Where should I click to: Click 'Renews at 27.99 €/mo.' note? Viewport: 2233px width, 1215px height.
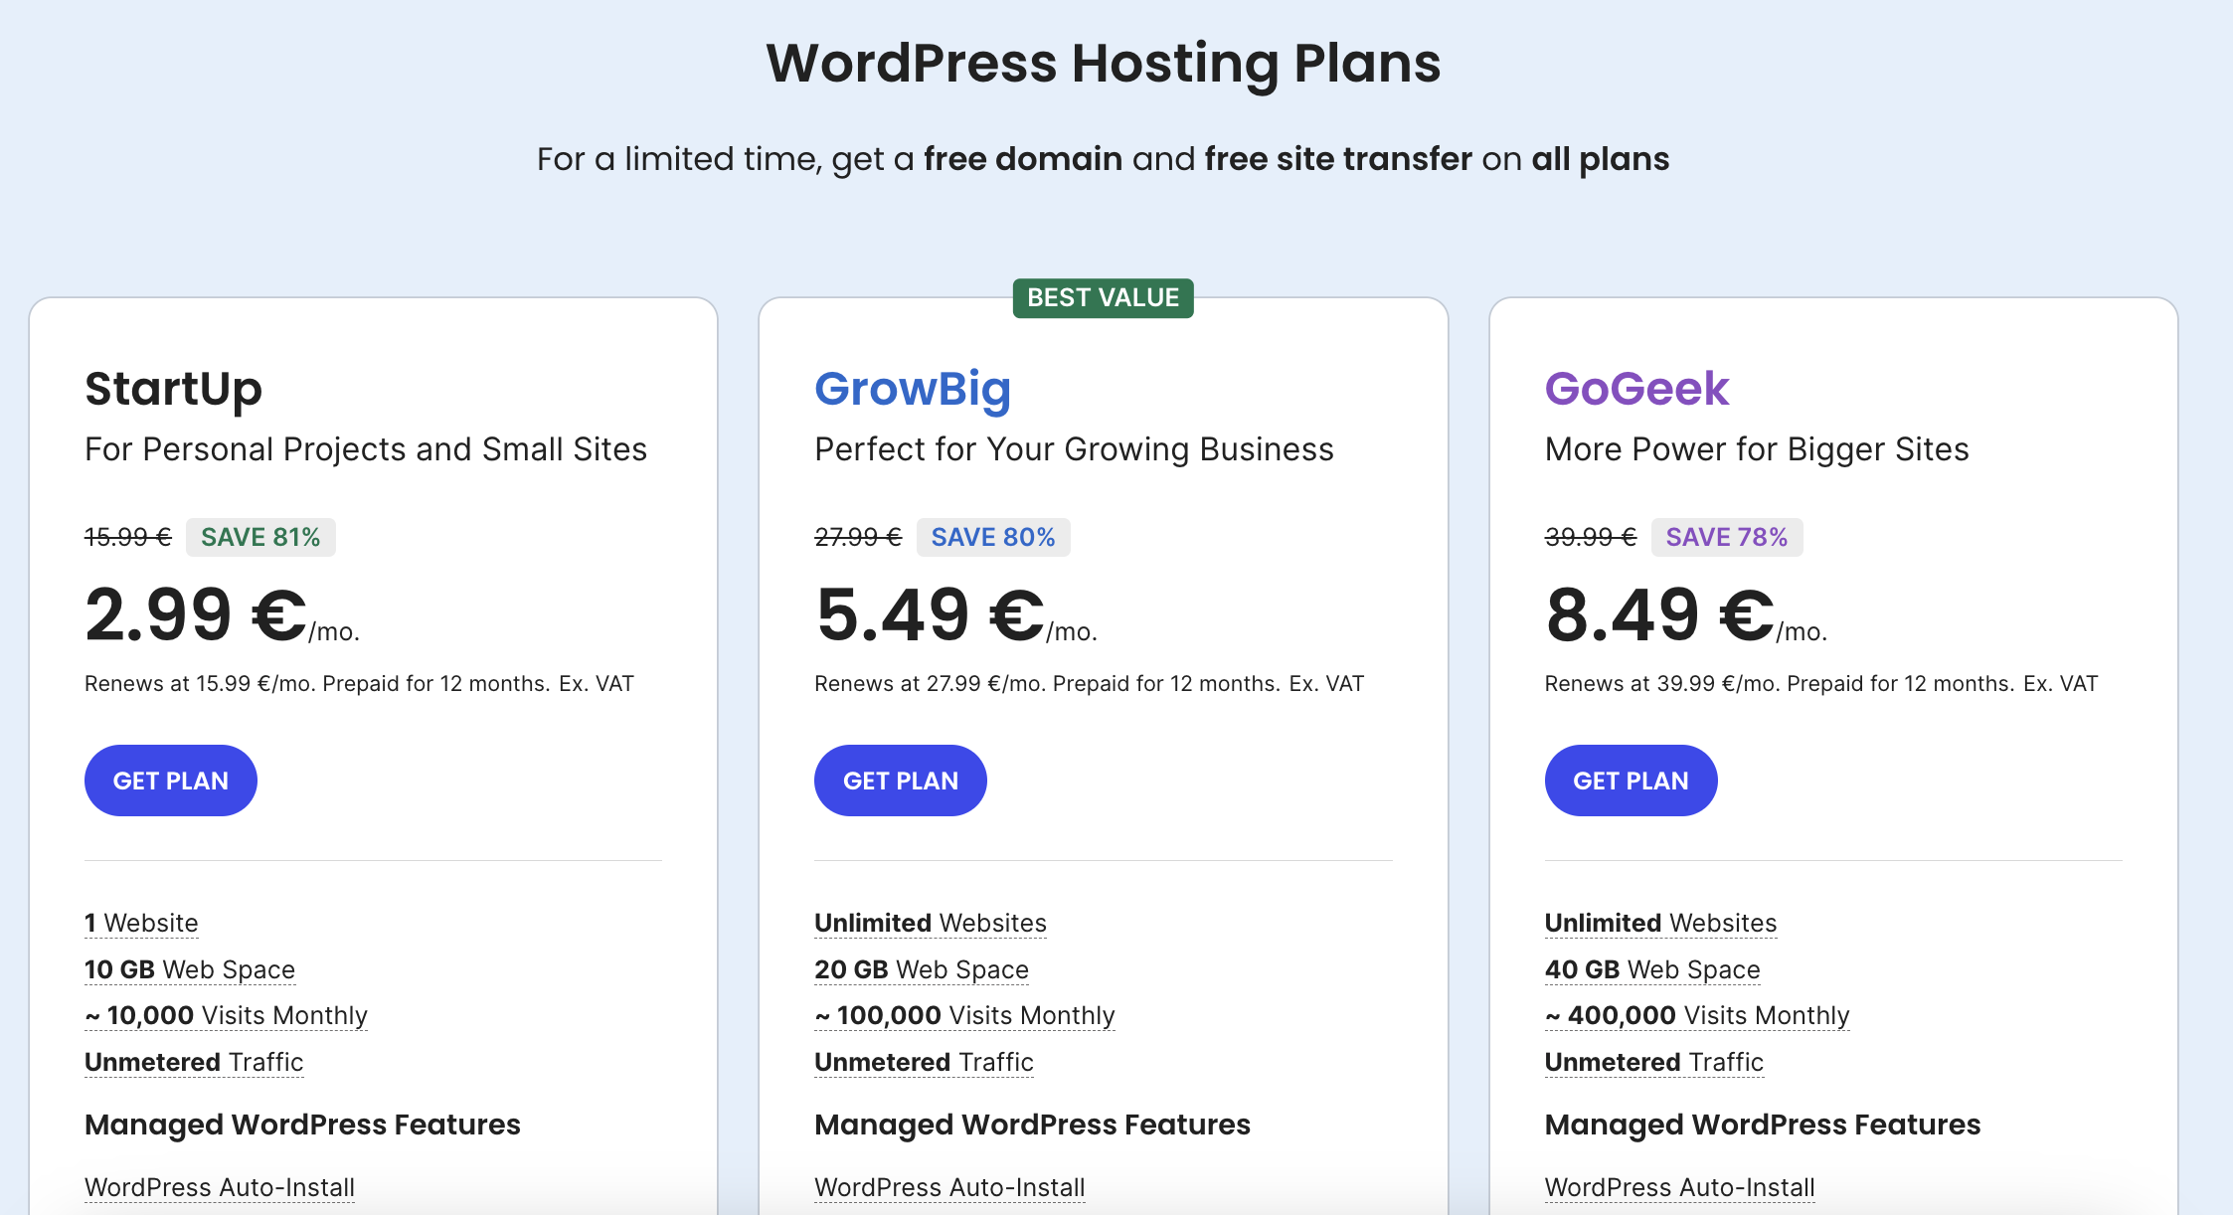tap(1089, 684)
